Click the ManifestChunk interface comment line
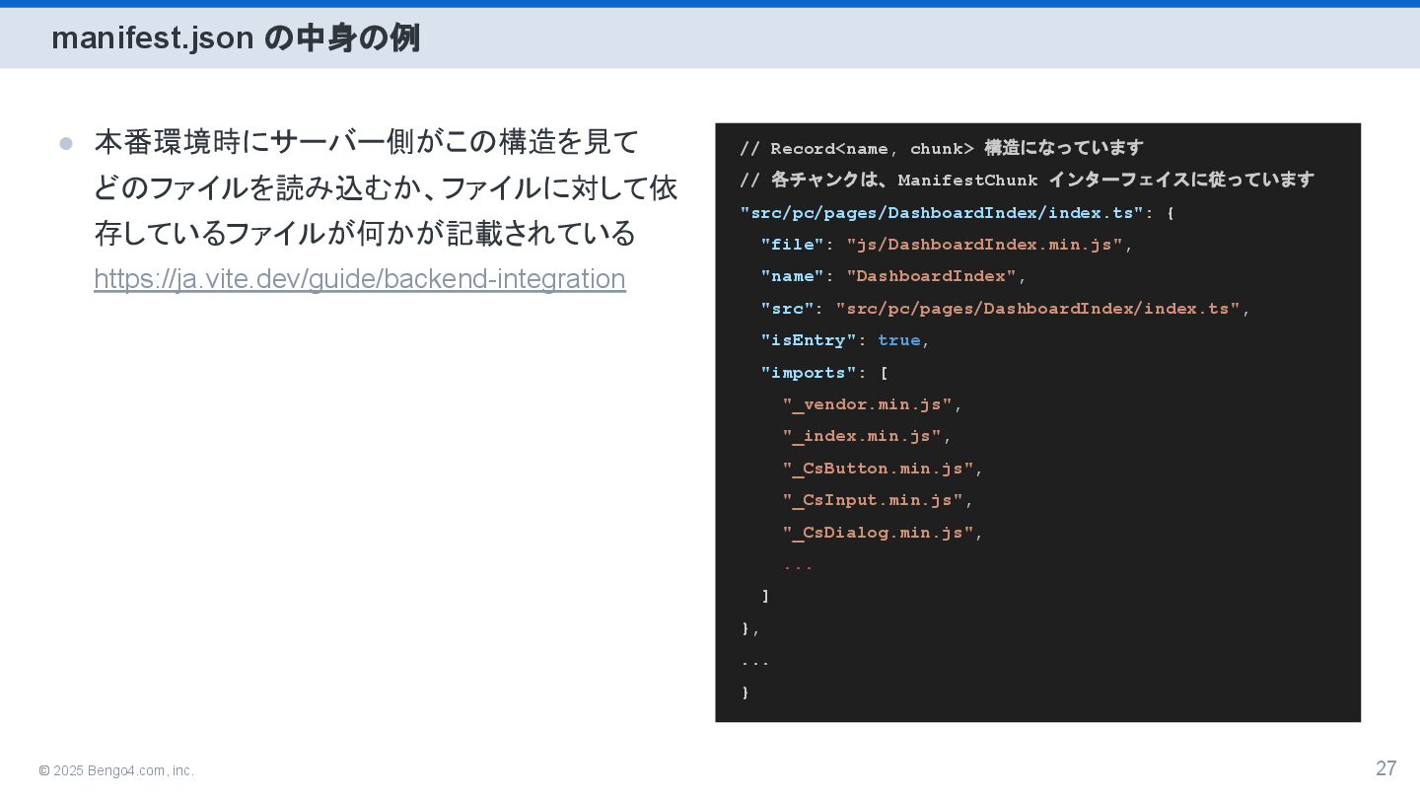 coord(1027,180)
